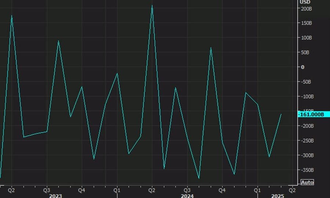Click the 200B label on the price axis
The height and width of the screenshot is (198, 330).
tap(306, 8)
